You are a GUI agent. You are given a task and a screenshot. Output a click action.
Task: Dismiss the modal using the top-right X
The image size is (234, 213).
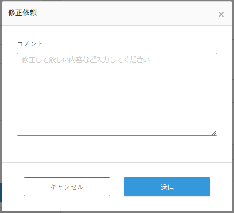221,14
